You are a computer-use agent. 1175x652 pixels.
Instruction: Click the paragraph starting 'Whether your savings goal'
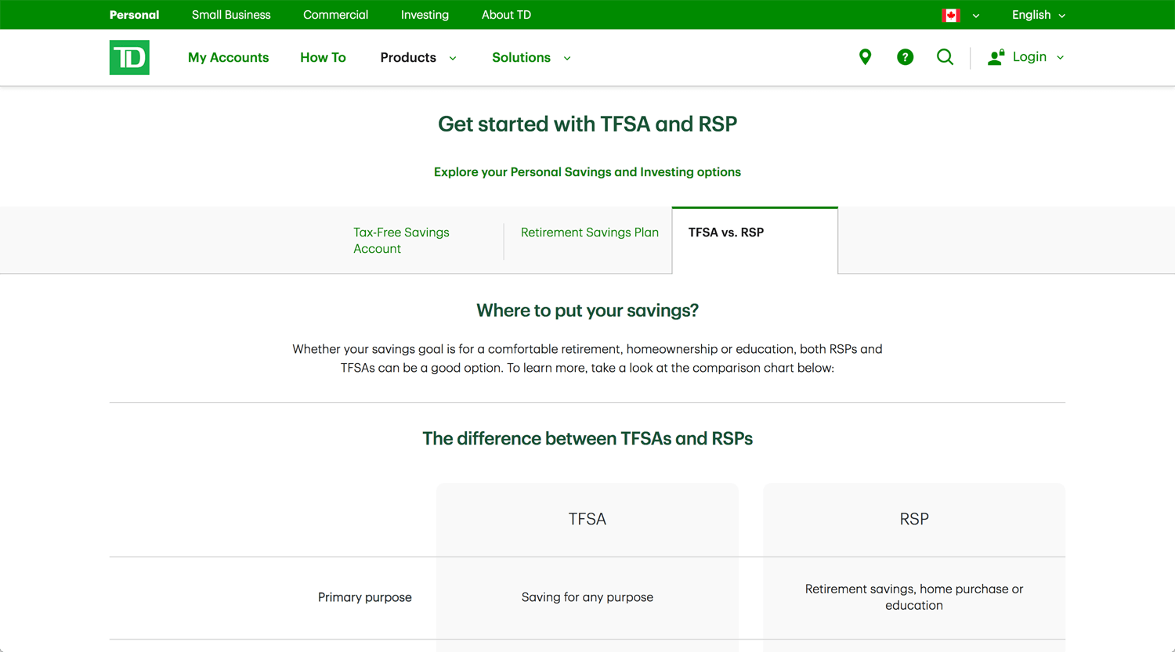(587, 358)
